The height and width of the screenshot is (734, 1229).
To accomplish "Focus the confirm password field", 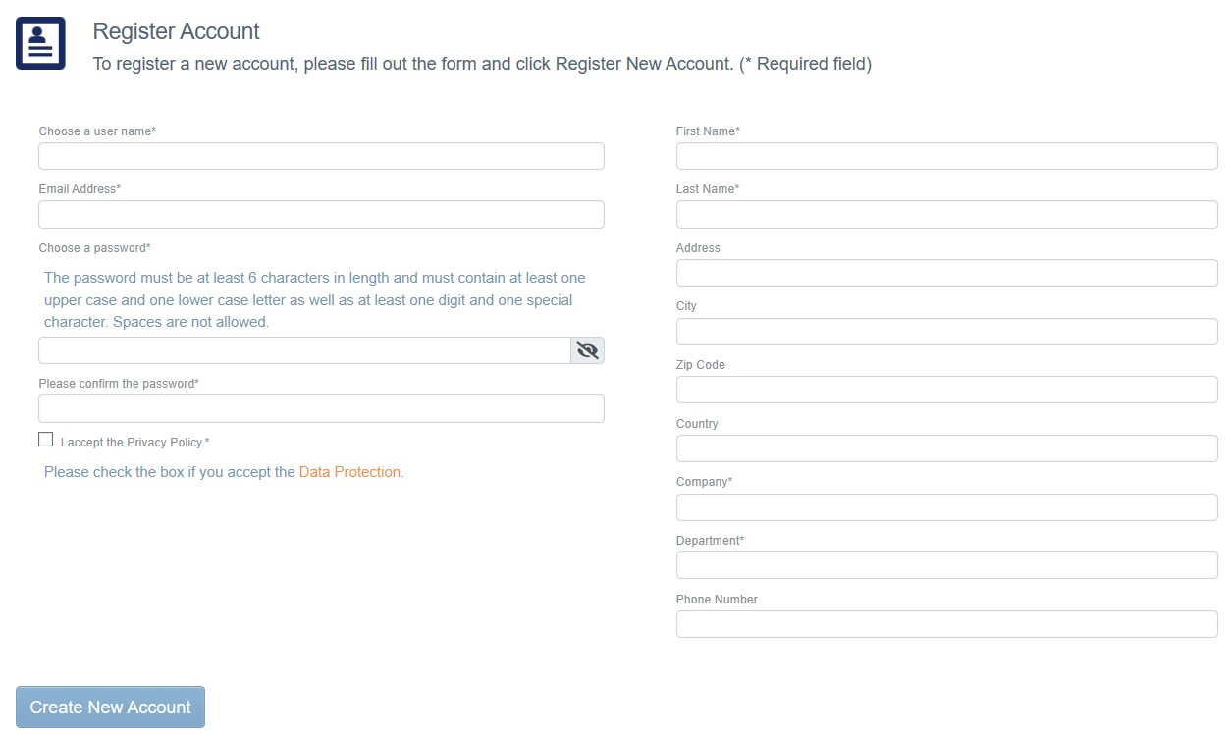I will [x=321, y=409].
